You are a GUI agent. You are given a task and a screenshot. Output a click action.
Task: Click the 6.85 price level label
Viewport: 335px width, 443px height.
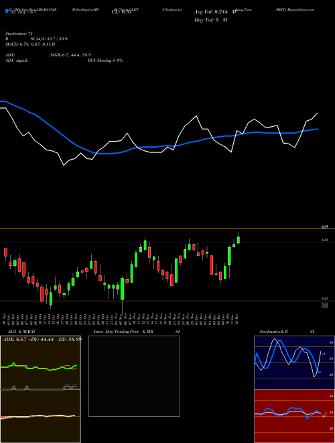click(324, 240)
